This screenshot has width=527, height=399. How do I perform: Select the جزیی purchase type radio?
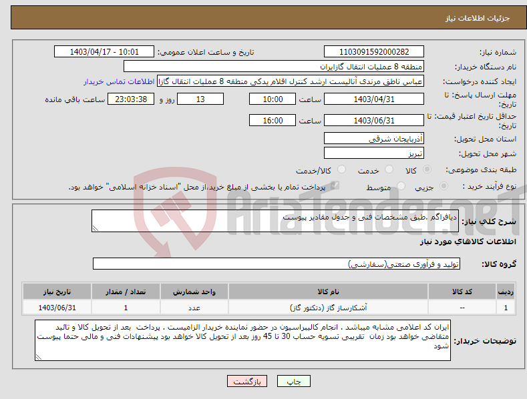[444, 186]
